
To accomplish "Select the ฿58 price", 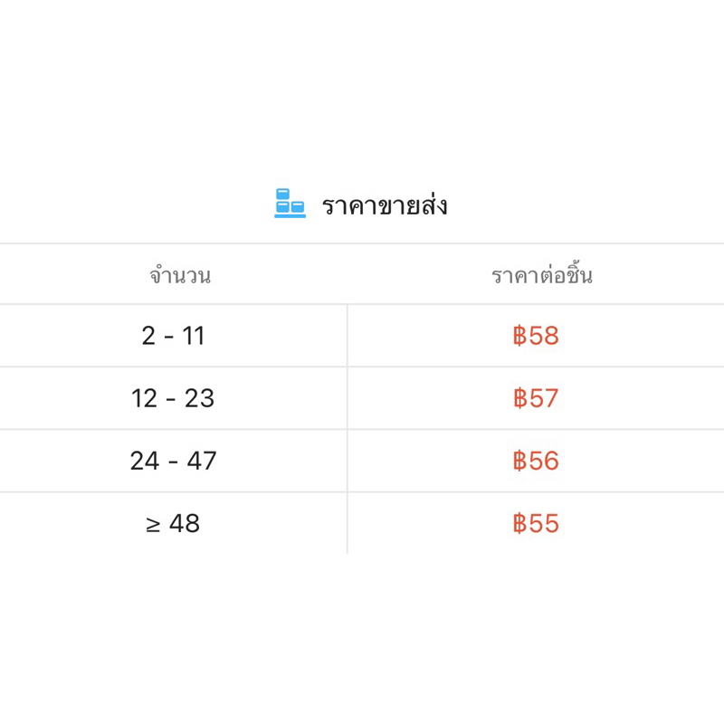I will tap(536, 336).
